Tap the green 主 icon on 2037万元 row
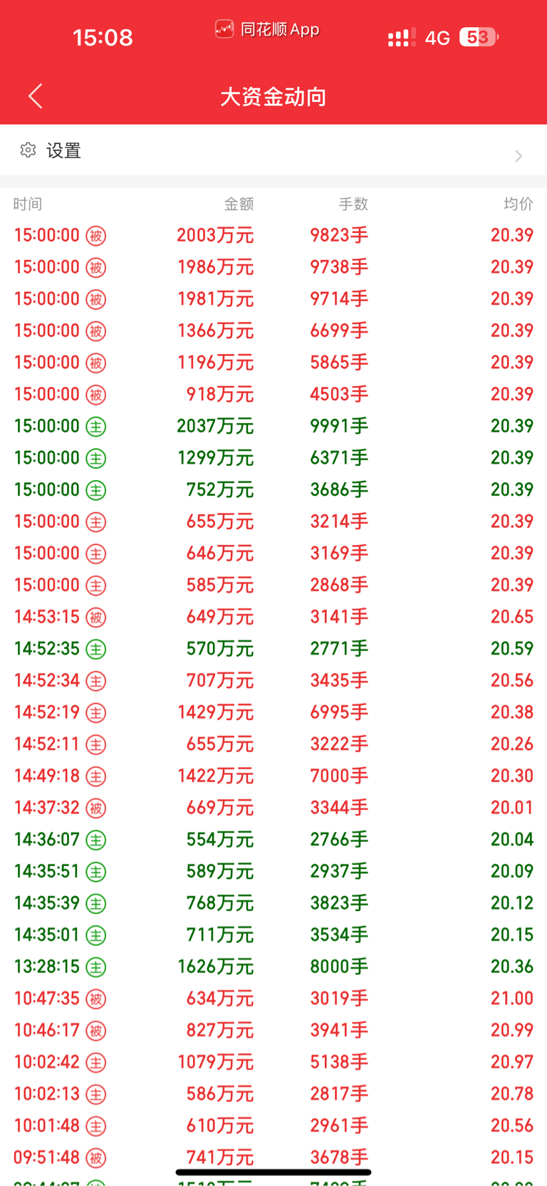This screenshot has width=547, height=1186. 96,427
